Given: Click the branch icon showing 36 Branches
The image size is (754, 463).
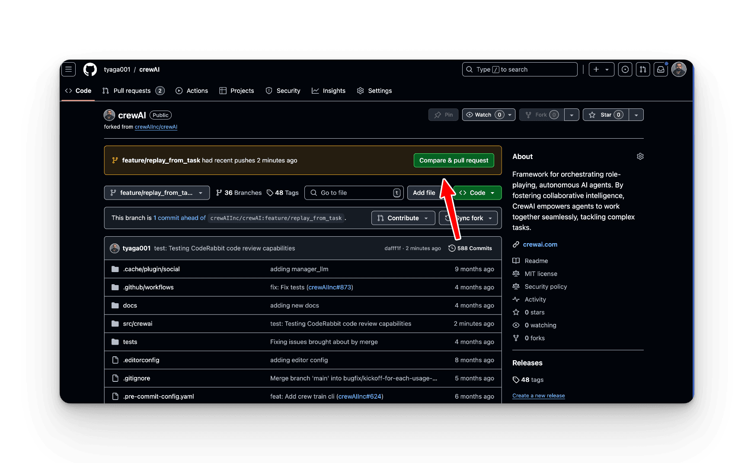Looking at the screenshot, I should click(x=219, y=193).
